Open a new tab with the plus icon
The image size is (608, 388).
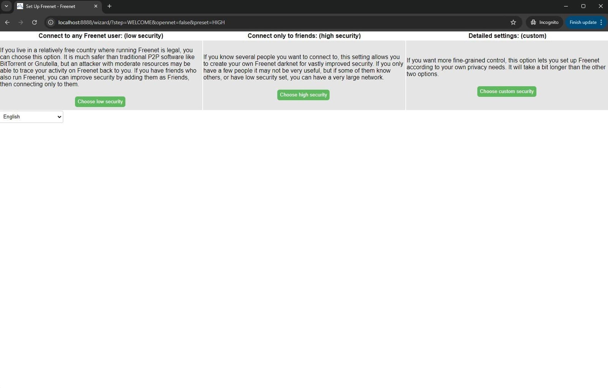point(109,6)
